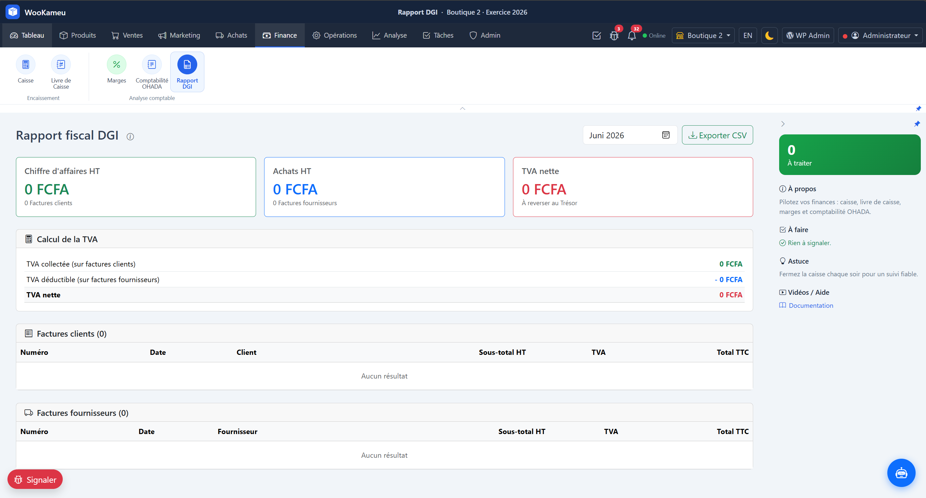
Task: Click the TVA collectée (sur factures clients) row
Action: (x=384, y=264)
